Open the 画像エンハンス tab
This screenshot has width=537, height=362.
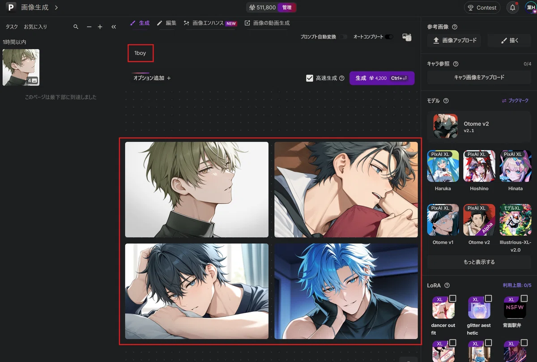210,23
